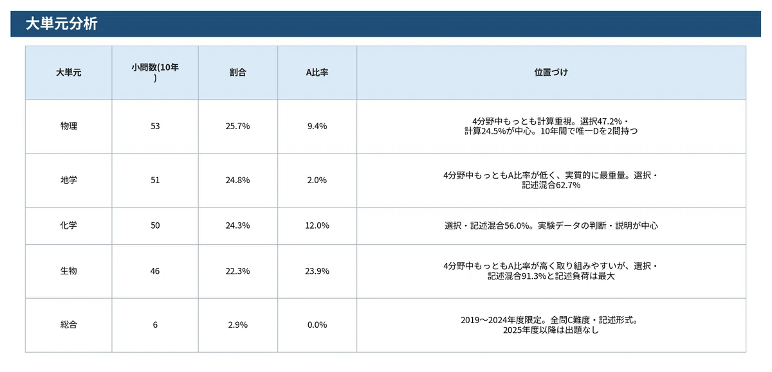The width and height of the screenshot is (772, 372).
Task: Click the 総合 row label
Action: click(69, 325)
